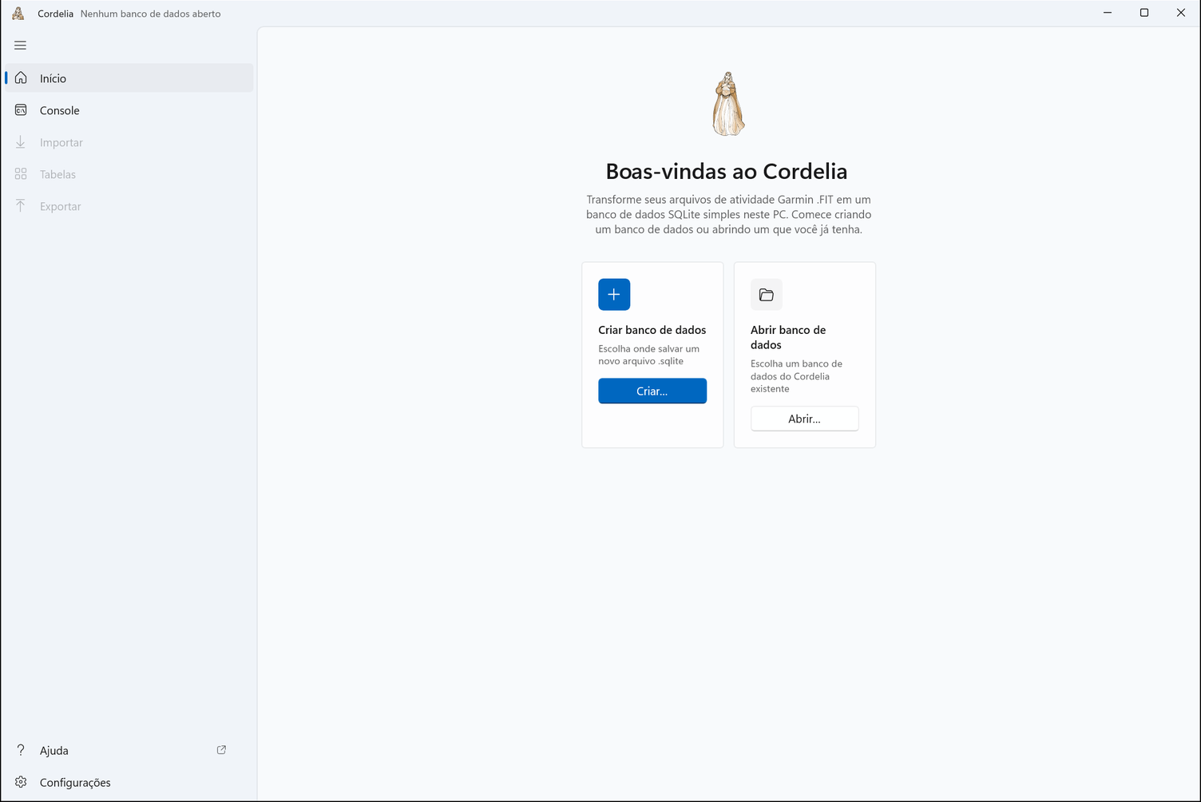This screenshot has height=802, width=1201.
Task: Toggle the hamburger navigation menu
Action: (x=21, y=46)
